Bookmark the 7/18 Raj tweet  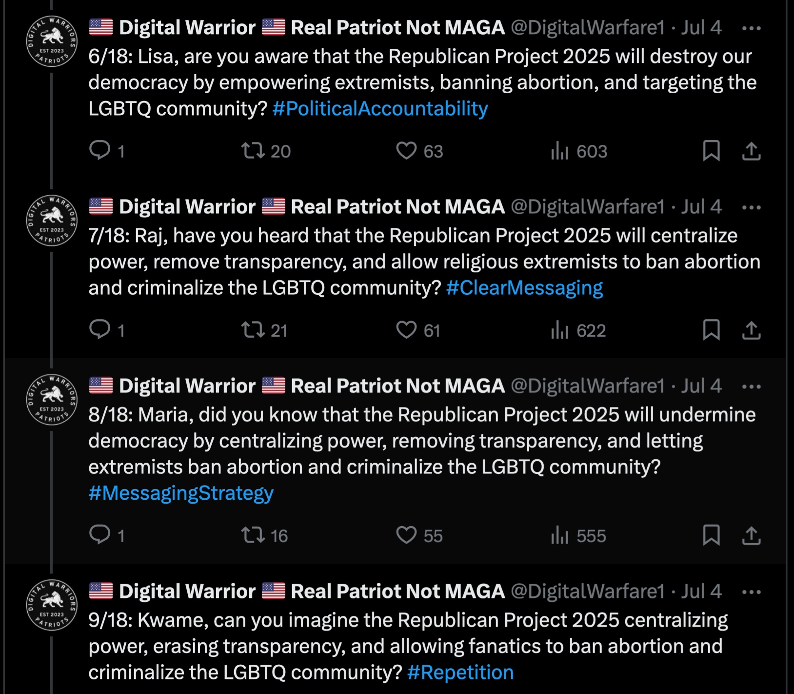(x=711, y=330)
